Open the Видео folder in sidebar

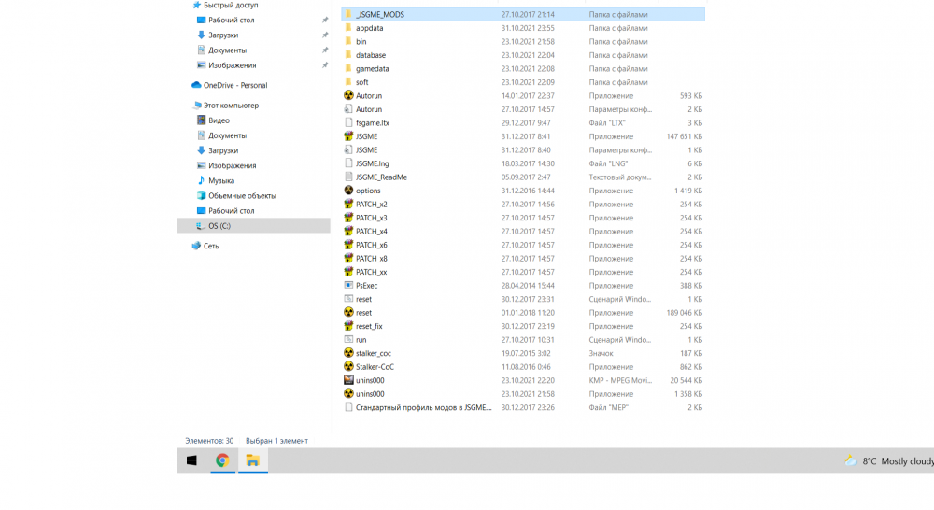[x=219, y=120]
